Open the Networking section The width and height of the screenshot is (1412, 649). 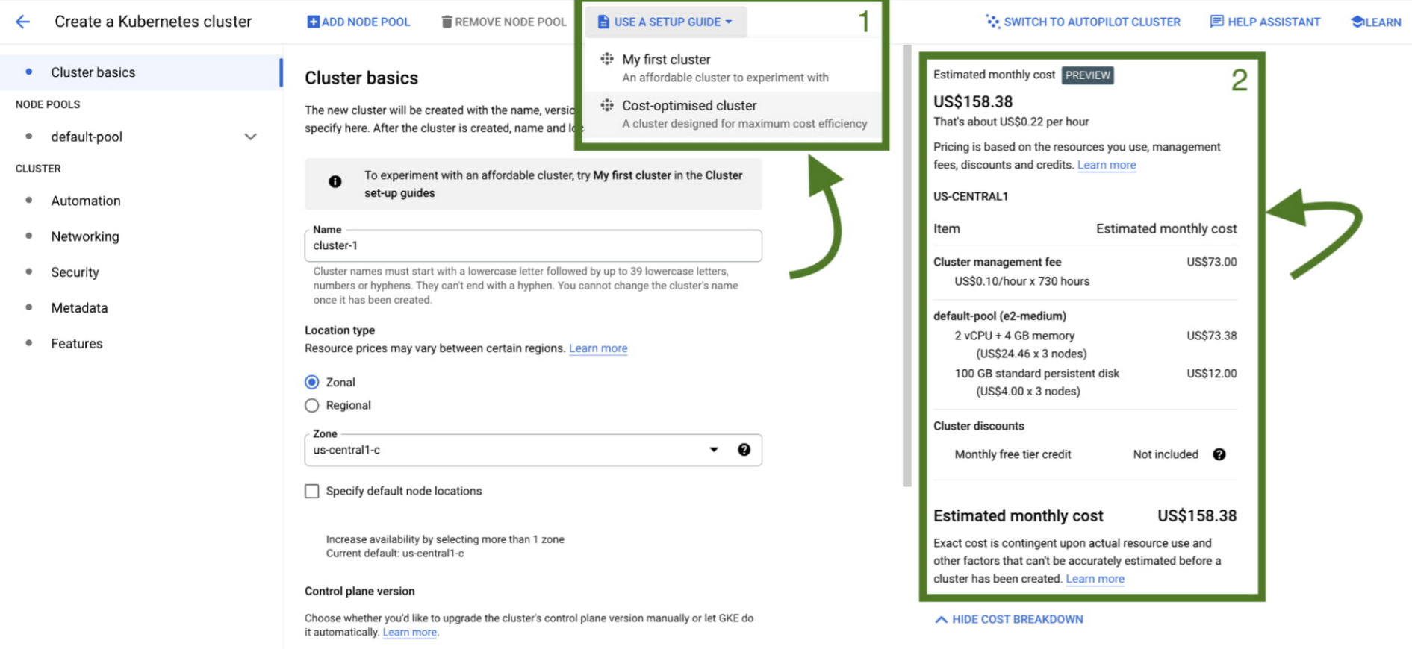click(x=85, y=236)
